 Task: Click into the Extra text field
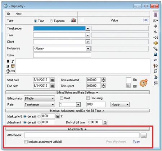(x=62, y=55)
